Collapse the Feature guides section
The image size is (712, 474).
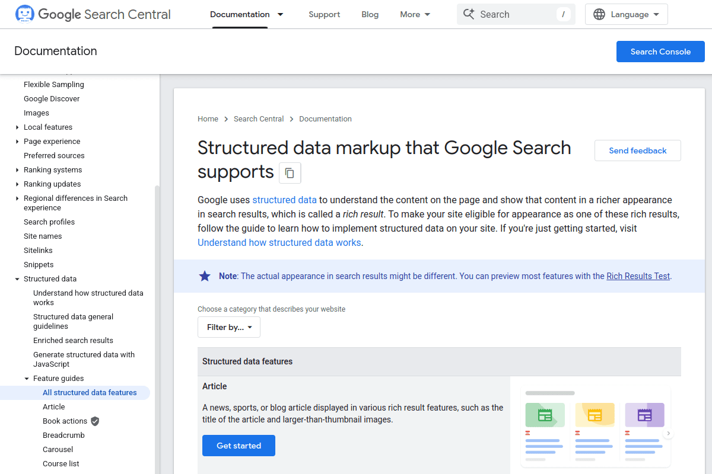(27, 379)
